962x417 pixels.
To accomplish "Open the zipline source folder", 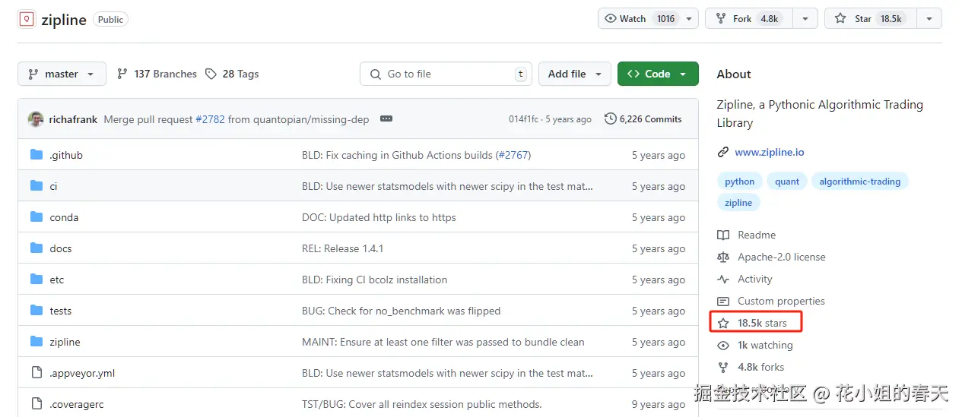I will click(65, 342).
